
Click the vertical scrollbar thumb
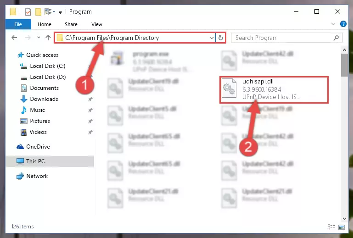click(344, 65)
